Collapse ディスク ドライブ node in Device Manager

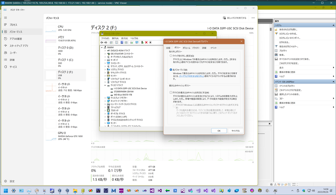coord(105,85)
